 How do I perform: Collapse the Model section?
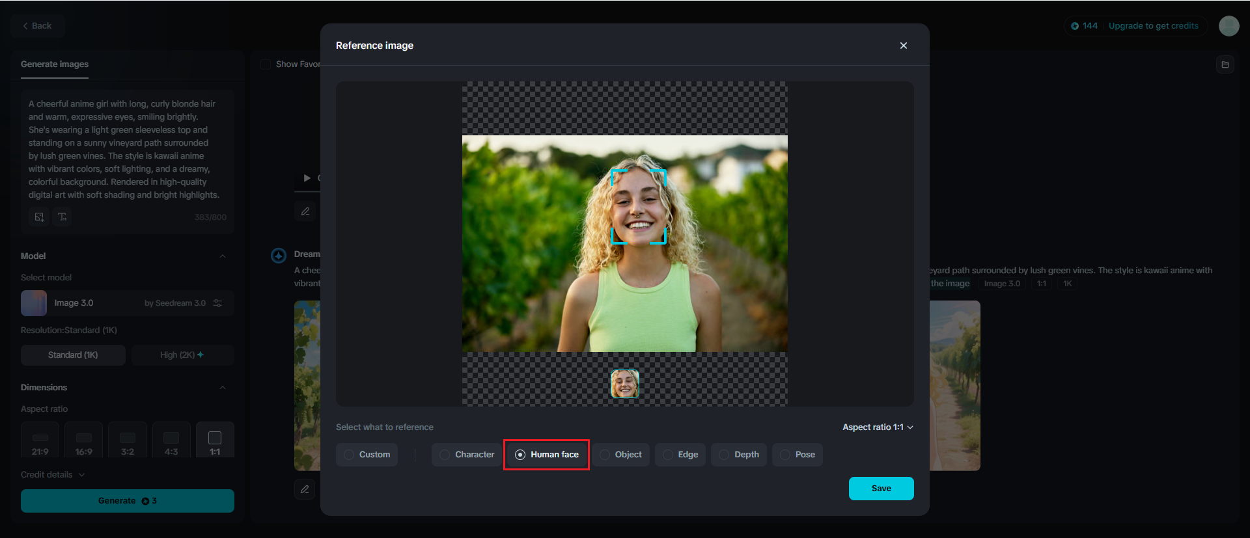pos(223,256)
